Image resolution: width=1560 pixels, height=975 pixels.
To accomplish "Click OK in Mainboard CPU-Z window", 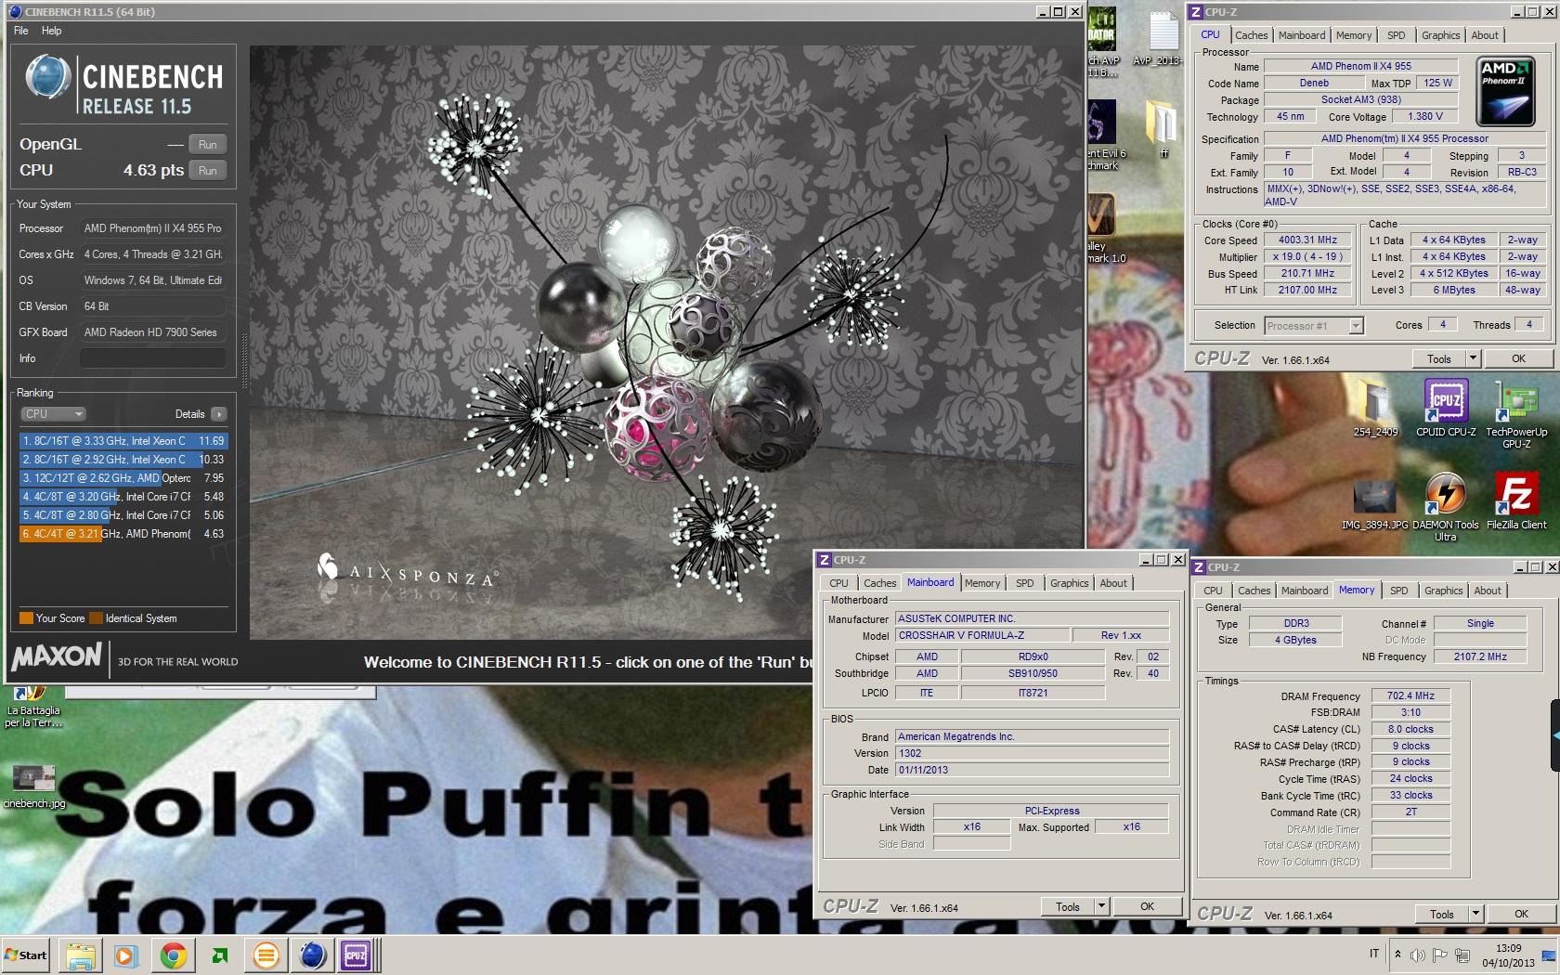I will click(1147, 906).
